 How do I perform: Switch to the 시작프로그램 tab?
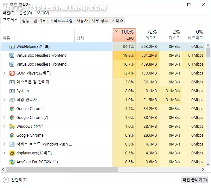(x=61, y=21)
